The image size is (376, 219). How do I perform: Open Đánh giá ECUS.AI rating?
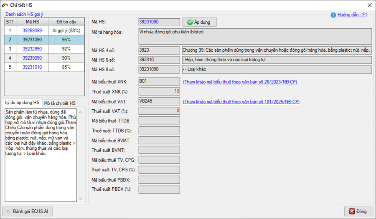pyautogui.click(x=28, y=211)
